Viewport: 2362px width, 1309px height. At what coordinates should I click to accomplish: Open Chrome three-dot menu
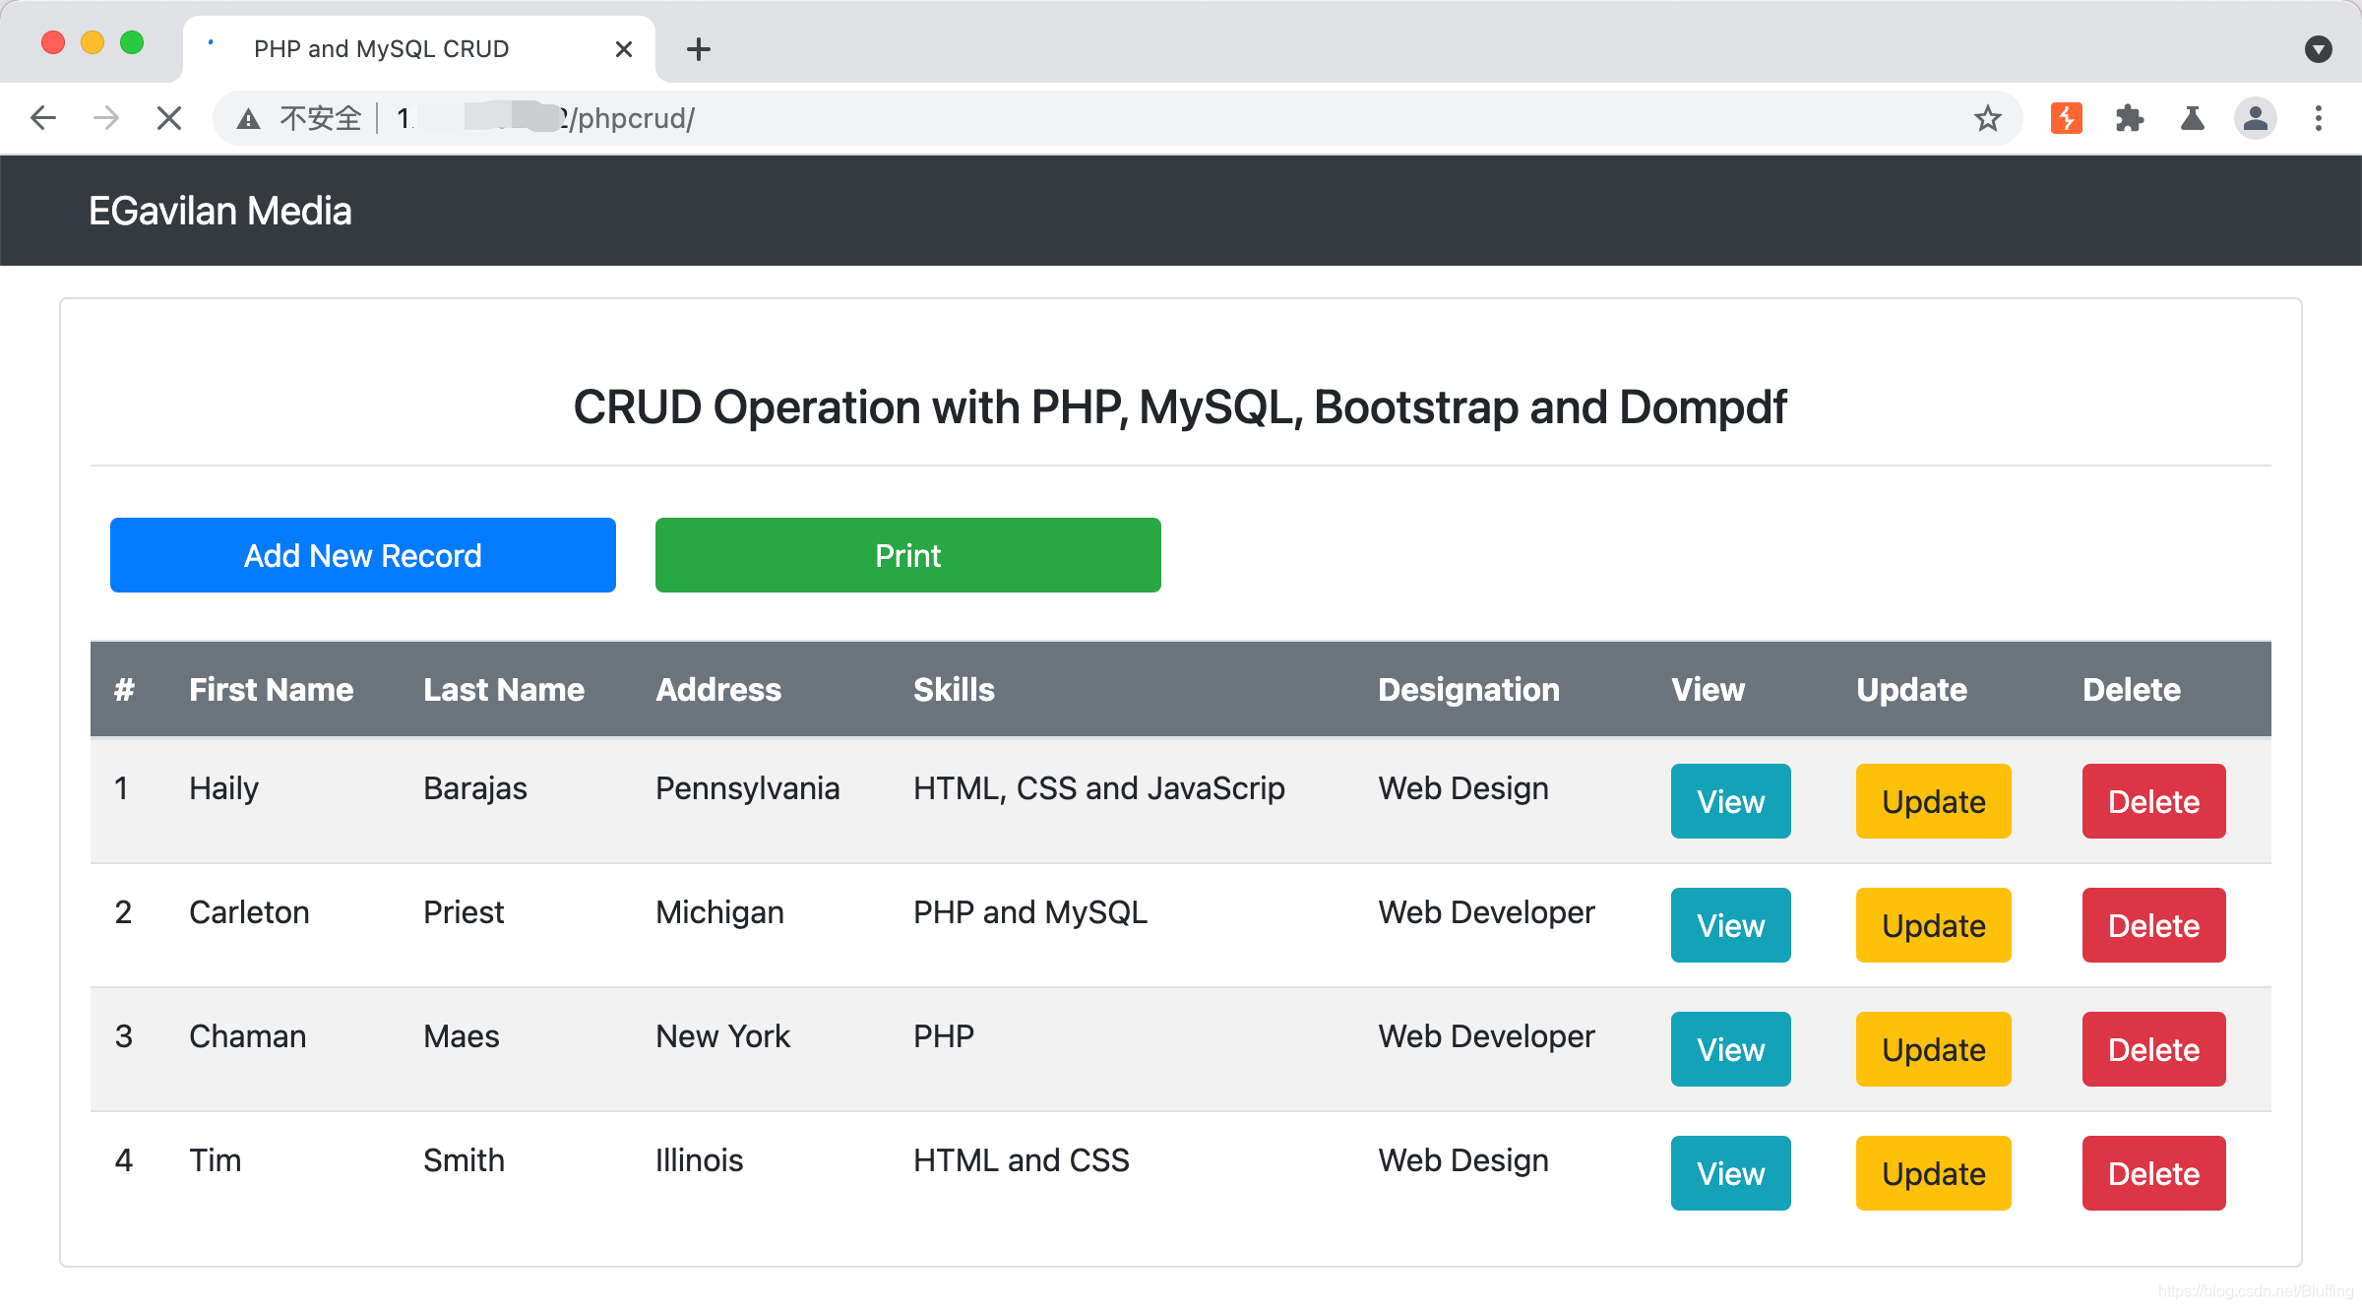point(2318,118)
